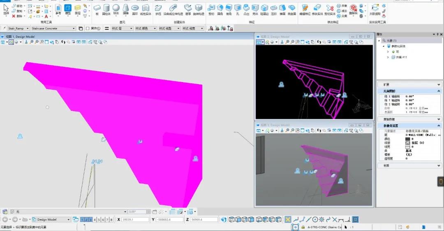The width and height of the screenshot is (444, 231).
Task: Choose the 圆角 fillet feature tool
Action: pos(220,9)
